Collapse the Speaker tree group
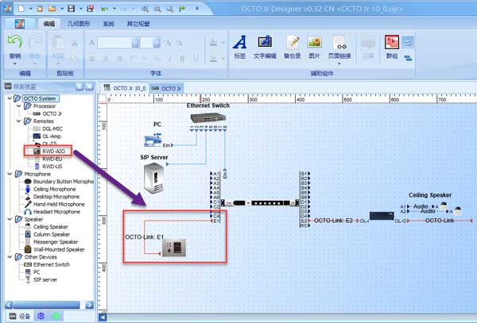The height and width of the screenshot is (323, 477). (x=9, y=219)
